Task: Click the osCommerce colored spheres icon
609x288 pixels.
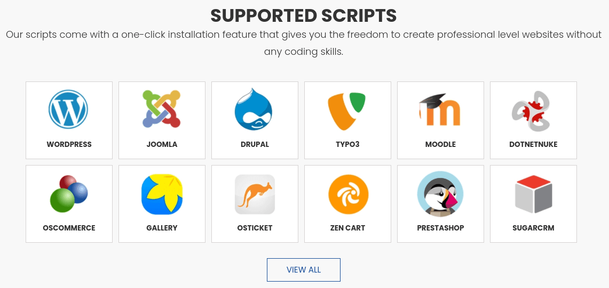Action: click(69, 193)
